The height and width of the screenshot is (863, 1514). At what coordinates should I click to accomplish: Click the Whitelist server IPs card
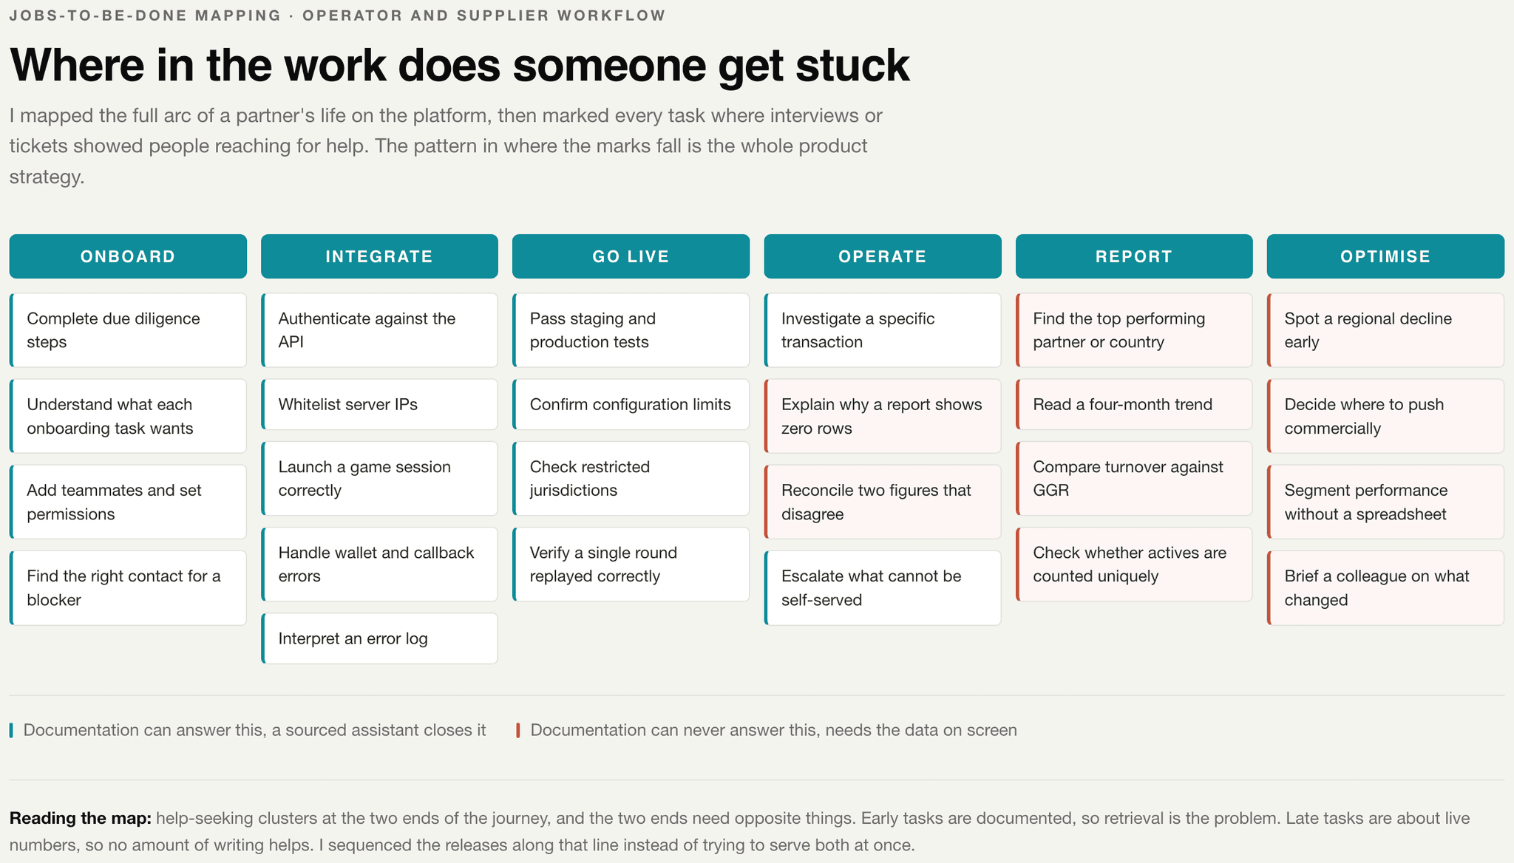(x=379, y=404)
